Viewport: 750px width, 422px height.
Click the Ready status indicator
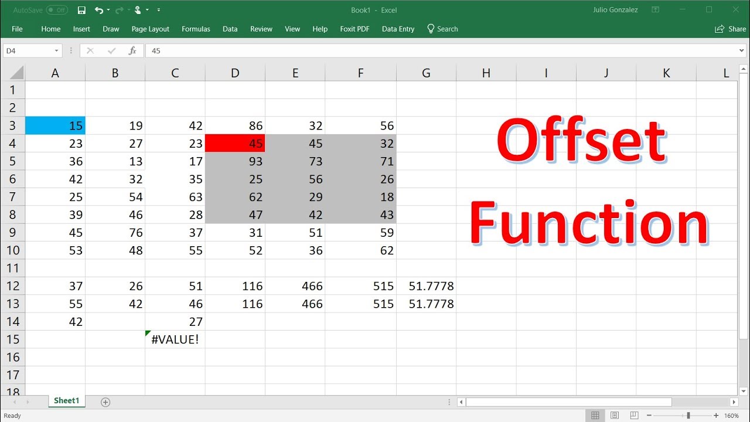12,416
